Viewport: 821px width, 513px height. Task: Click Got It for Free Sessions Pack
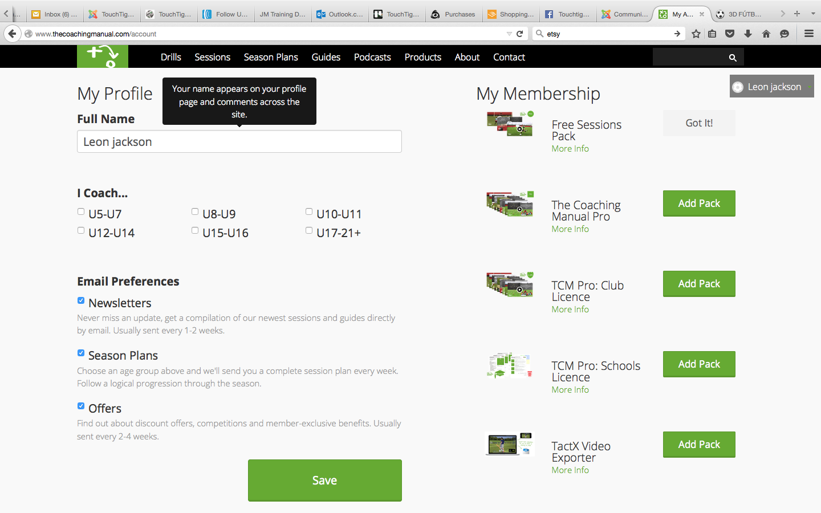click(x=699, y=123)
